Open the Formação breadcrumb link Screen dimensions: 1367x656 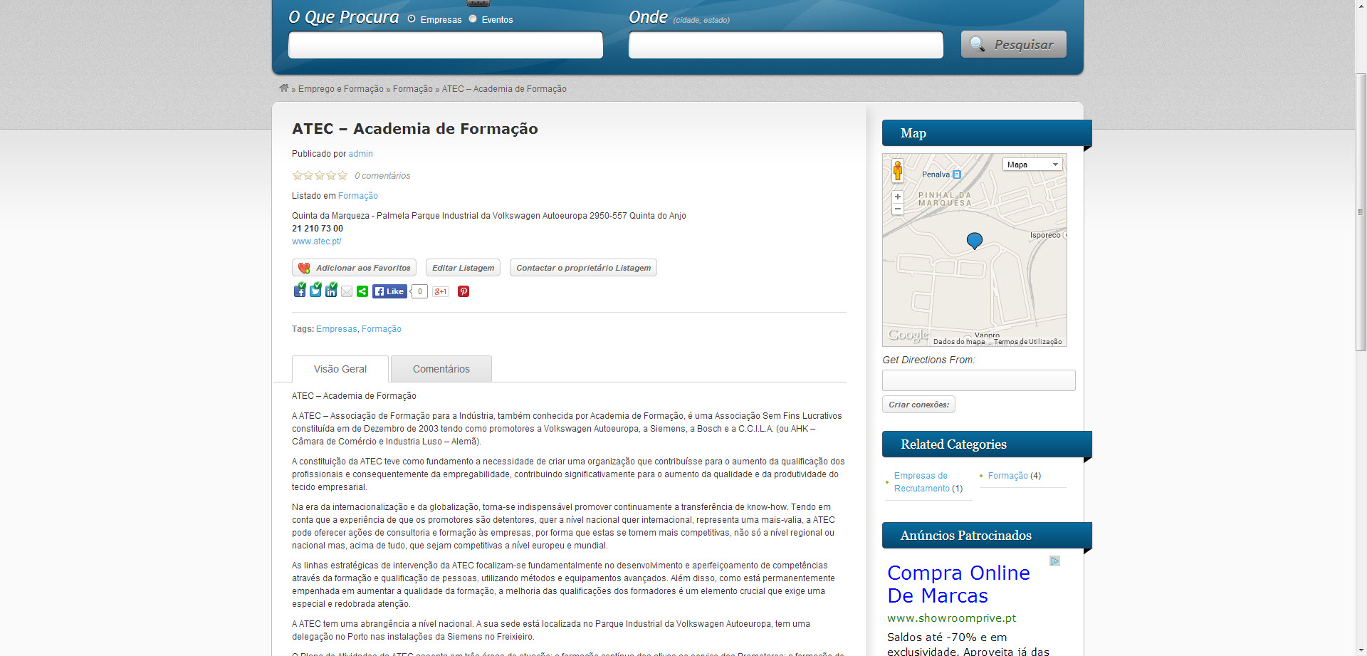[413, 89]
